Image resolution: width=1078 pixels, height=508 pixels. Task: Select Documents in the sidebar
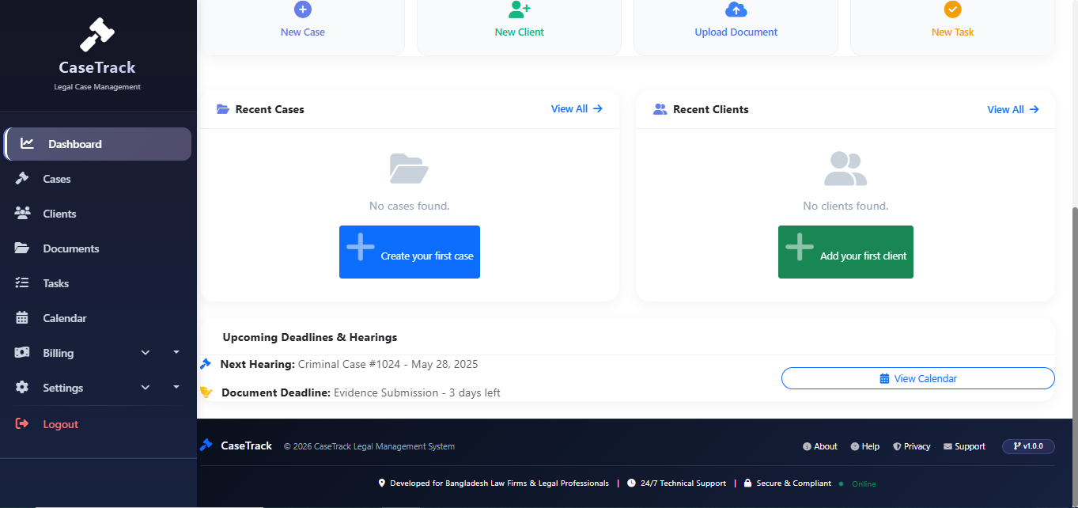click(98, 248)
